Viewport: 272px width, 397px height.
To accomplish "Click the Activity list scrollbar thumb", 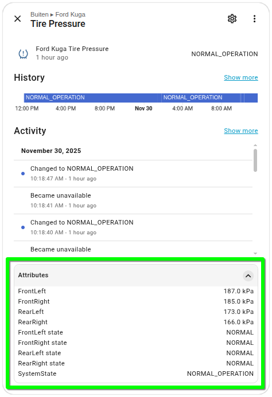I will pyautogui.click(x=255, y=160).
